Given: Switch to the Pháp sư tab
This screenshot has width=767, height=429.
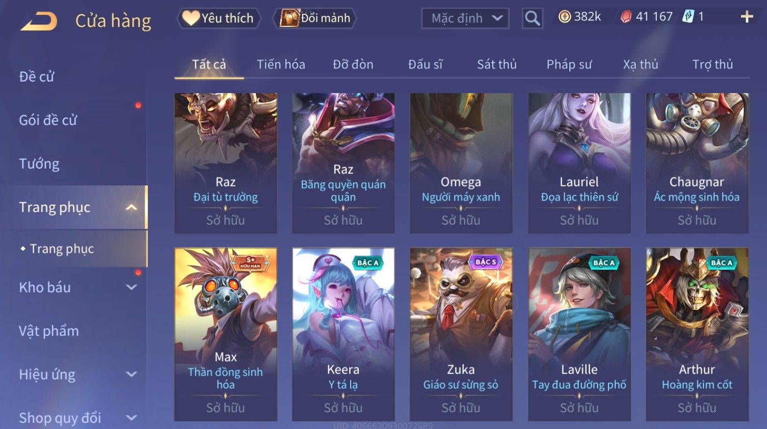Looking at the screenshot, I should tap(569, 65).
